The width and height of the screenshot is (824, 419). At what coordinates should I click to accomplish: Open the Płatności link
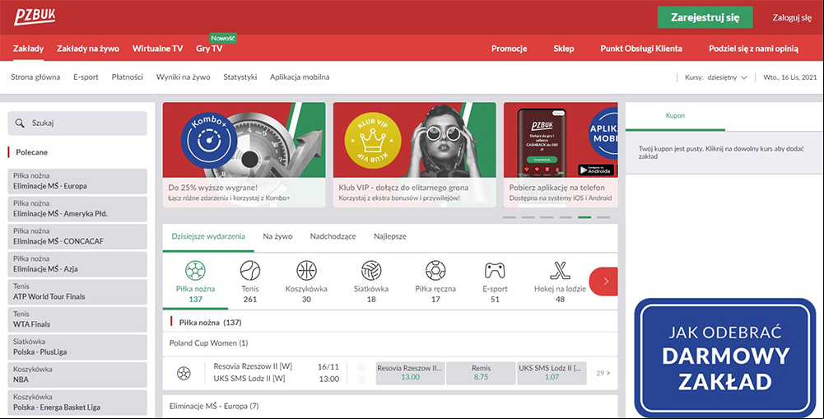[x=127, y=77]
